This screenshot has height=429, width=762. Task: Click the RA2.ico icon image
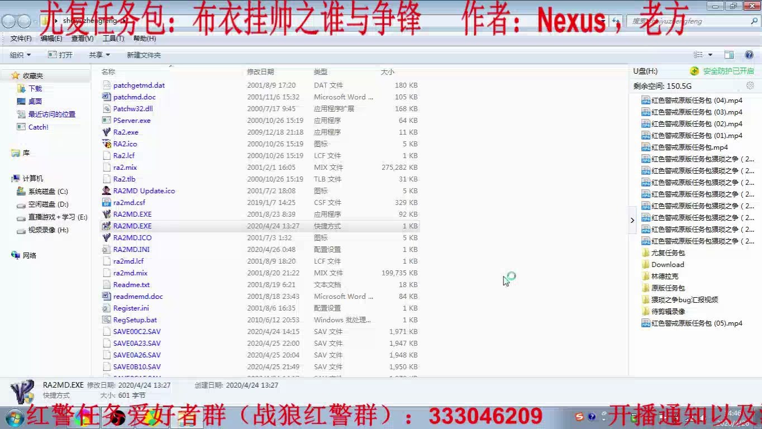(x=107, y=144)
